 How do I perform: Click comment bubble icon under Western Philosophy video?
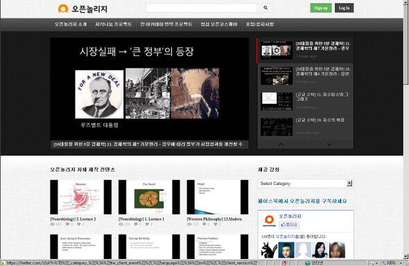click(204, 224)
